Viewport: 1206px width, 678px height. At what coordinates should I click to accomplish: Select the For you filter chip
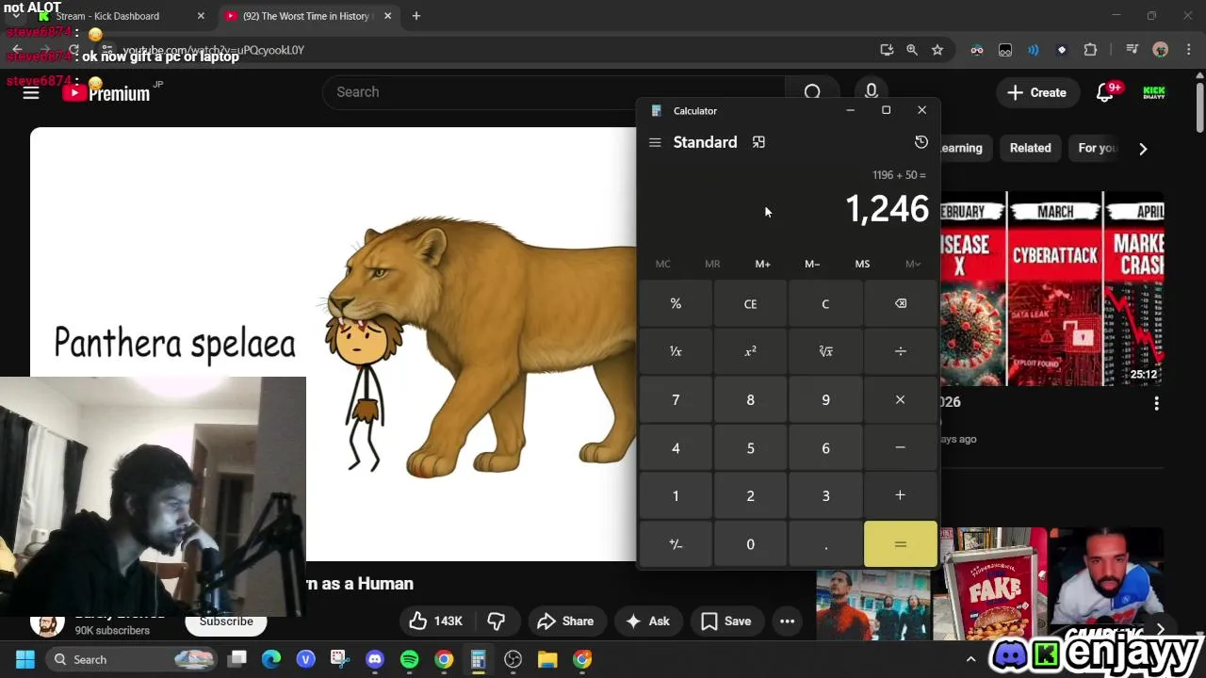click(x=1098, y=148)
